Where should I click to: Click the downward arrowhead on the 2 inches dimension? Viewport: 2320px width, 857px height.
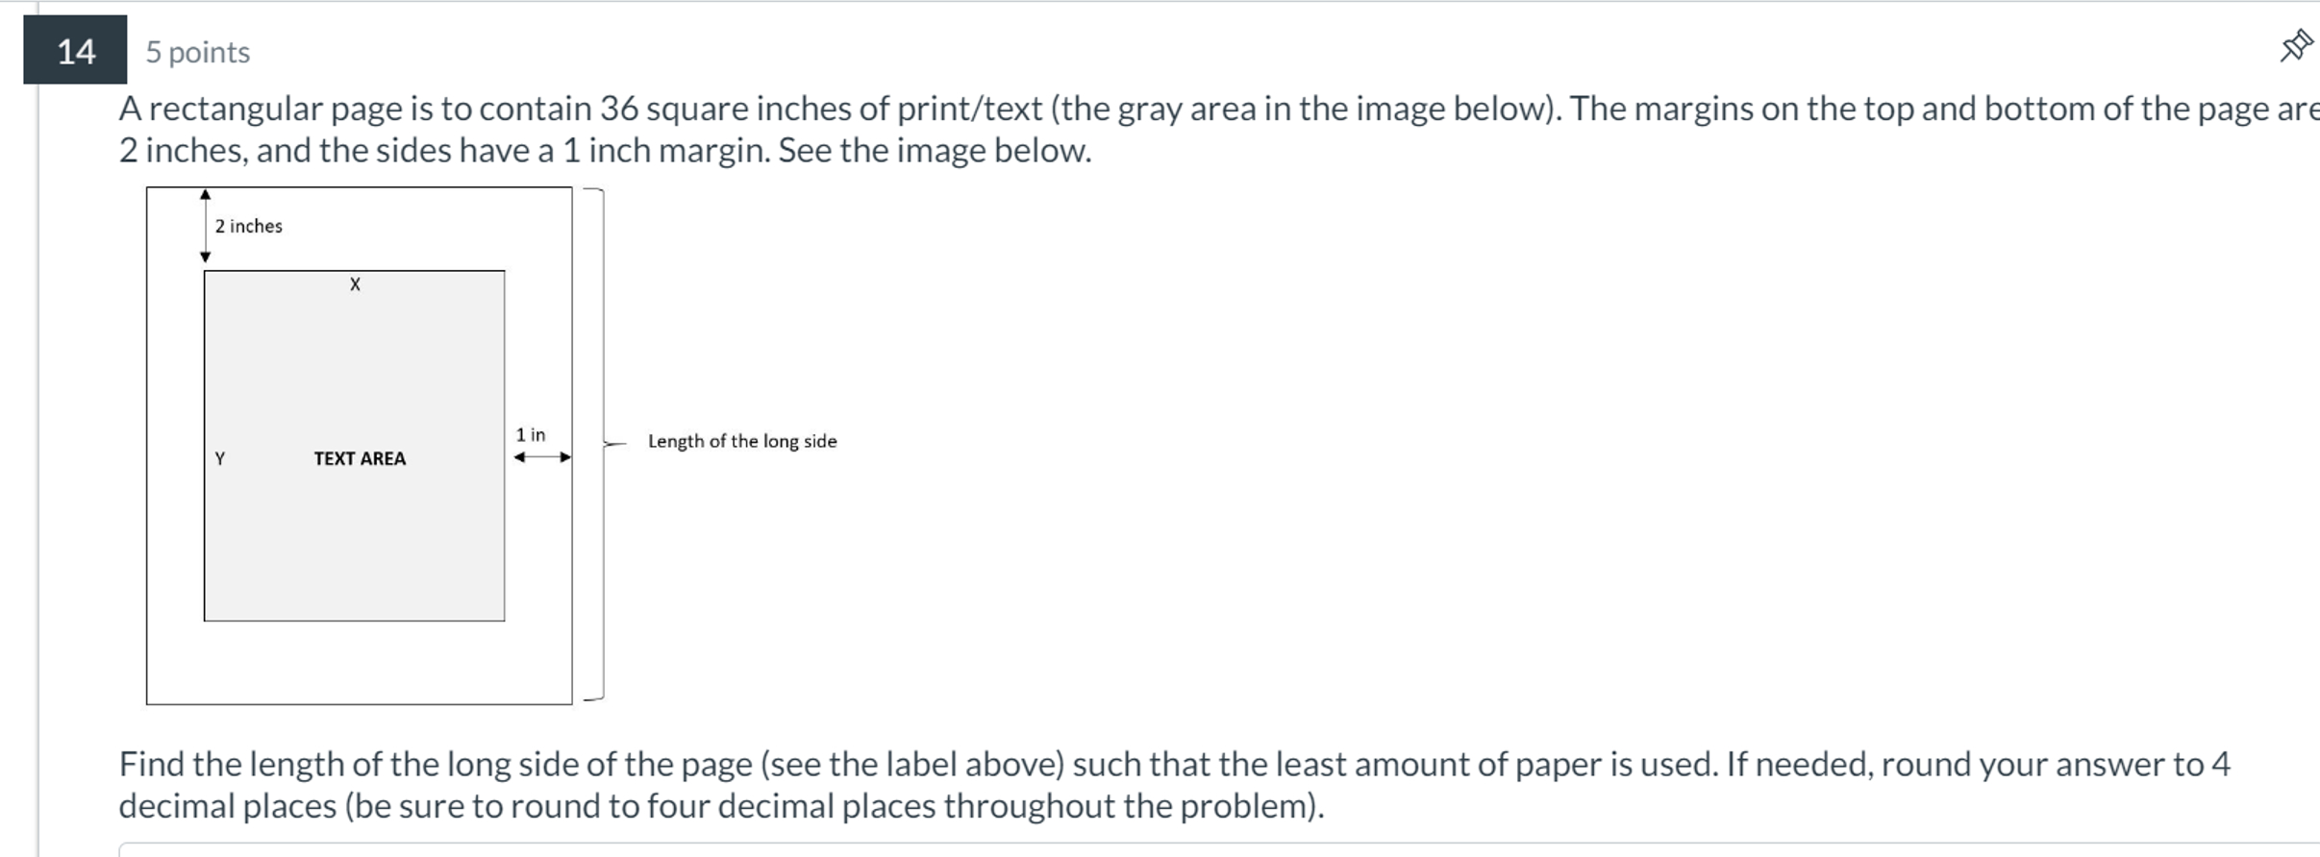click(x=205, y=257)
